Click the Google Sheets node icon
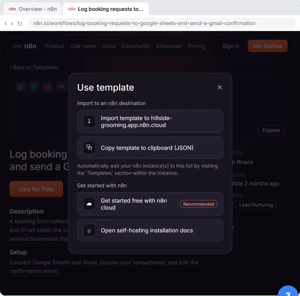Screen dimensions: 300x296 pyautogui.click(x=34, y=87)
